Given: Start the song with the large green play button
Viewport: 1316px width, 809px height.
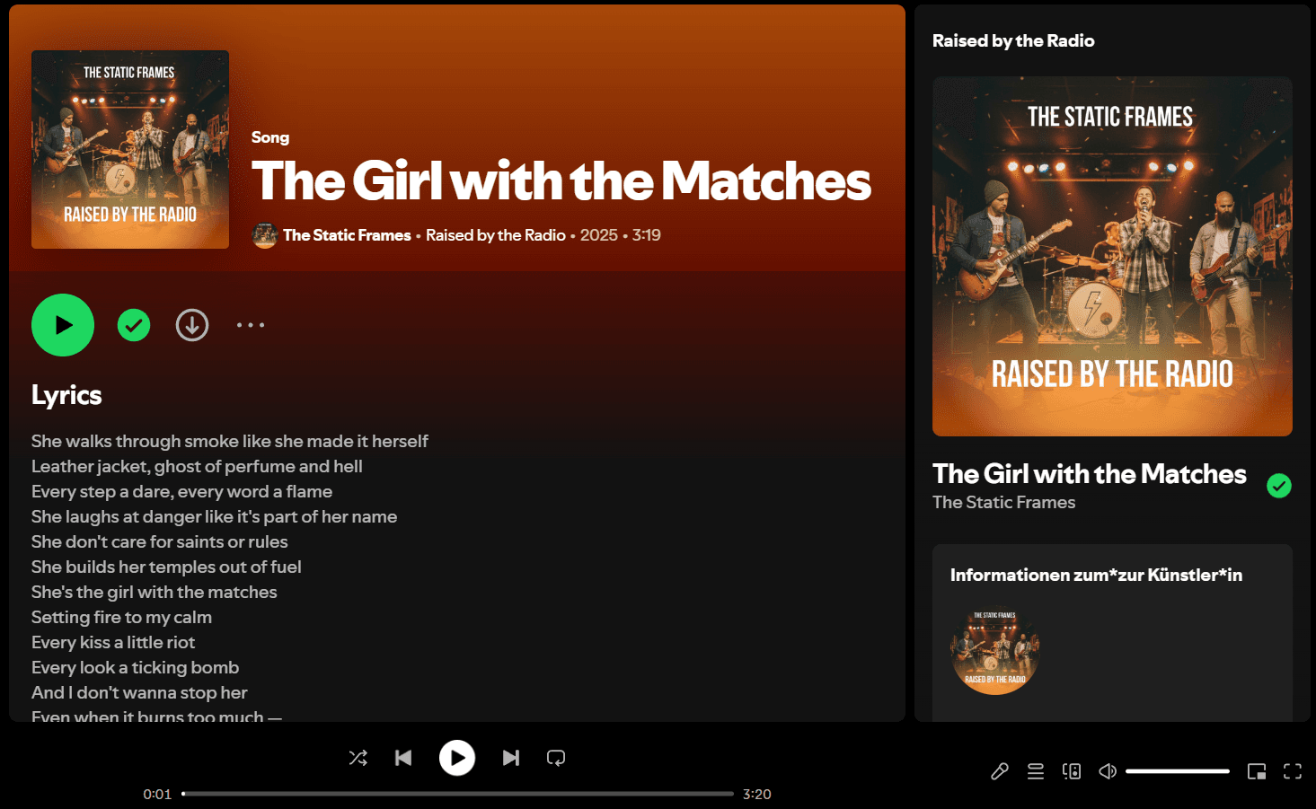Looking at the screenshot, I should 63,325.
